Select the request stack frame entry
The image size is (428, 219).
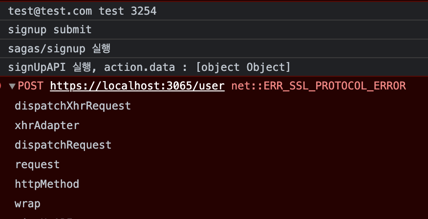pyautogui.click(x=37, y=164)
